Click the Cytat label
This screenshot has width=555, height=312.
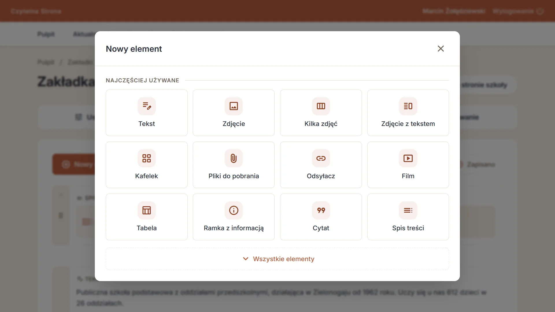(321, 228)
